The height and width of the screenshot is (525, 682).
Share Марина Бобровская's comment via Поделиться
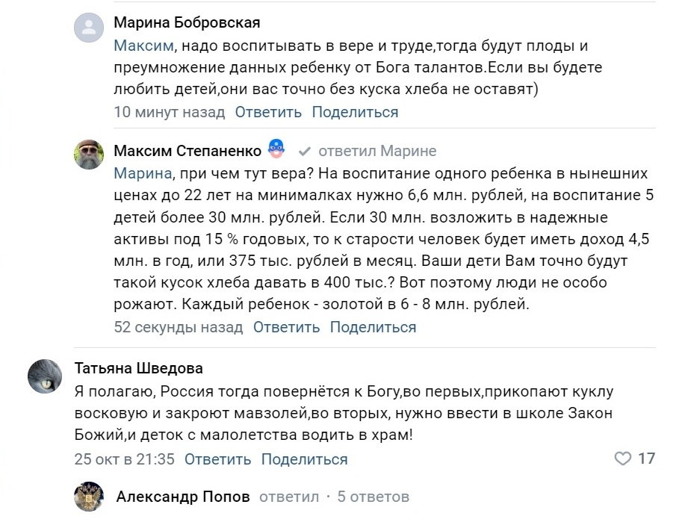[x=355, y=113]
